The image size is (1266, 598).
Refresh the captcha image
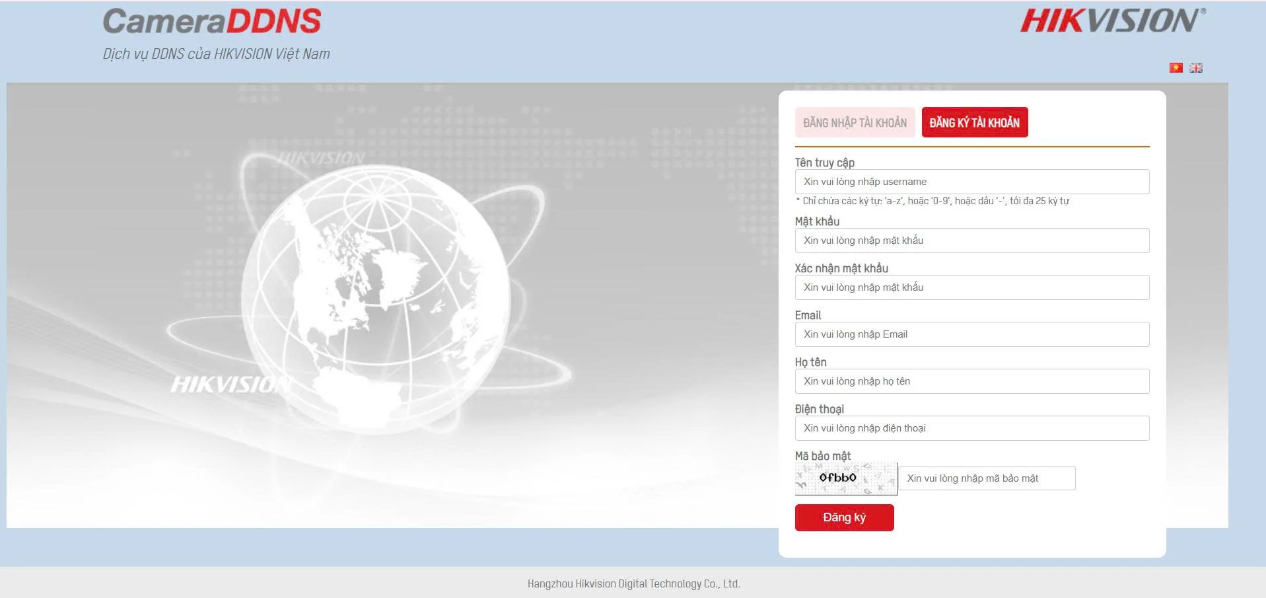click(x=846, y=478)
